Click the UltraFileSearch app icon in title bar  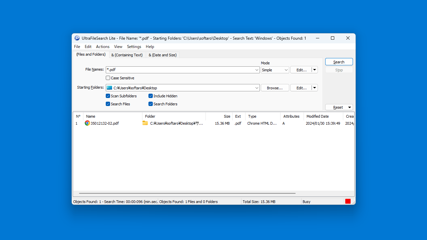tap(77, 38)
